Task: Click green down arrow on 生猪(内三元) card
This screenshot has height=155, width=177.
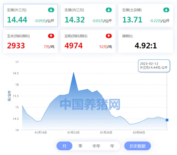Action: click(x=109, y=10)
